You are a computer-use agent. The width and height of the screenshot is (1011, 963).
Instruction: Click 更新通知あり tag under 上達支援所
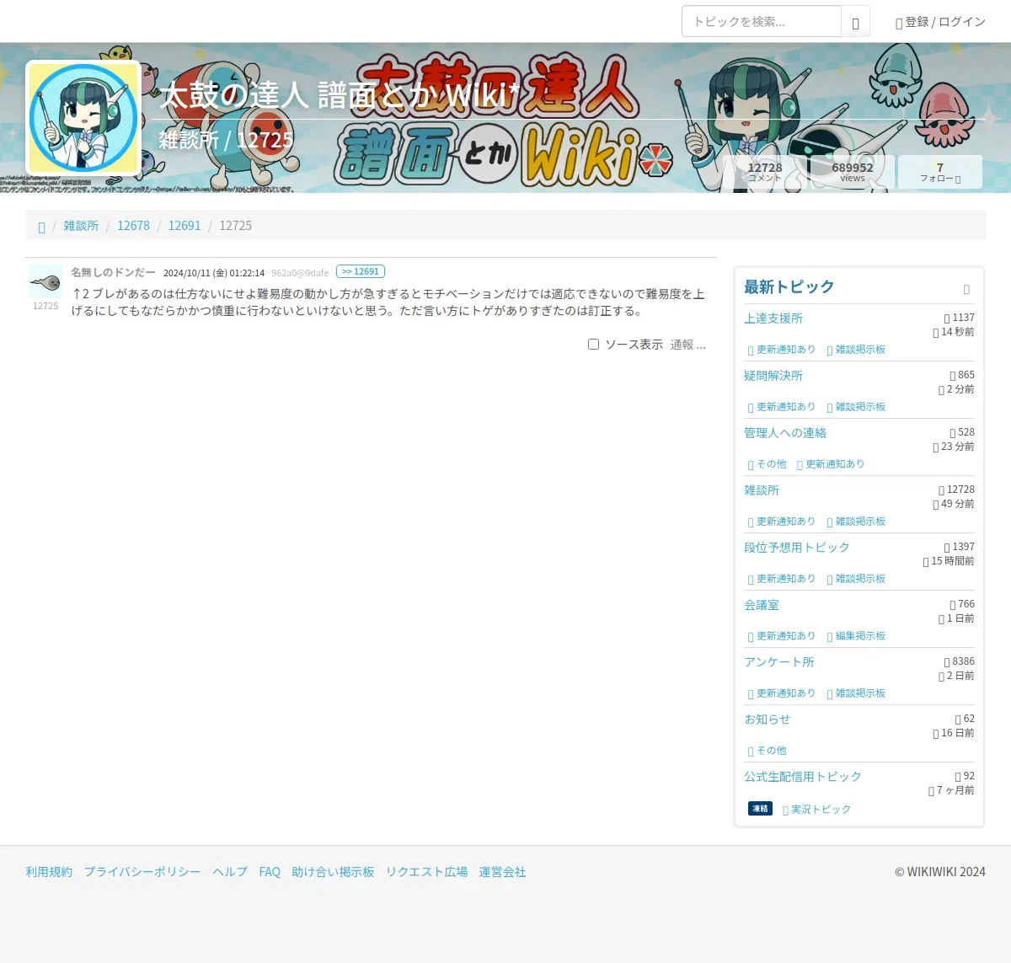[x=782, y=350]
